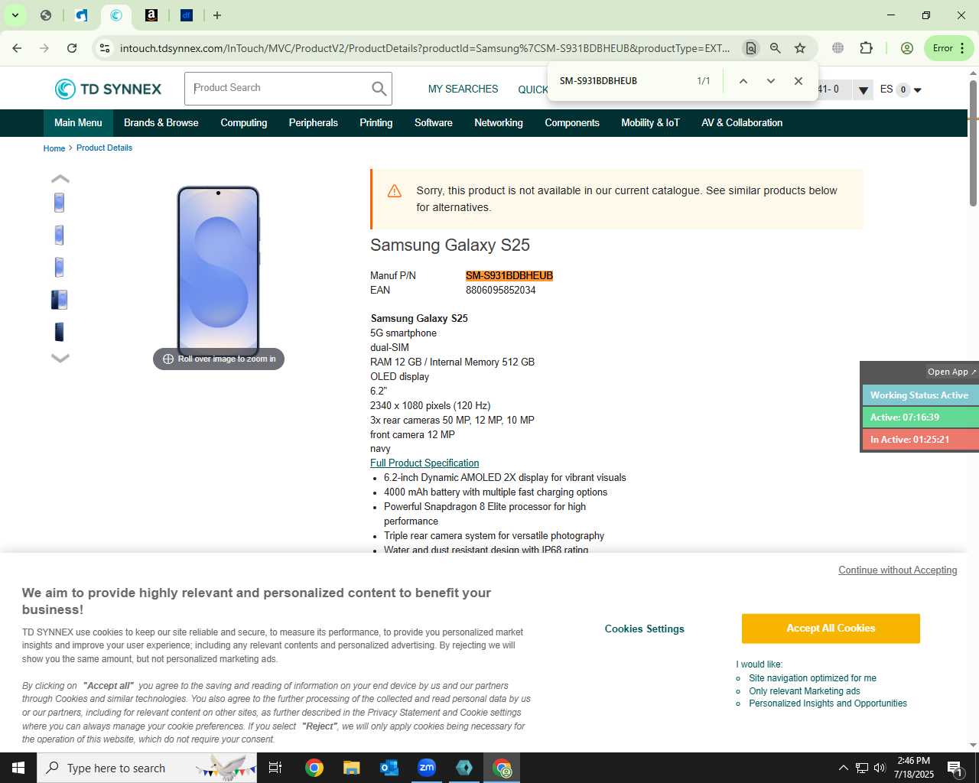979x783 pixels.
Task: Click Open App in tracker widget
Action: 952,372
